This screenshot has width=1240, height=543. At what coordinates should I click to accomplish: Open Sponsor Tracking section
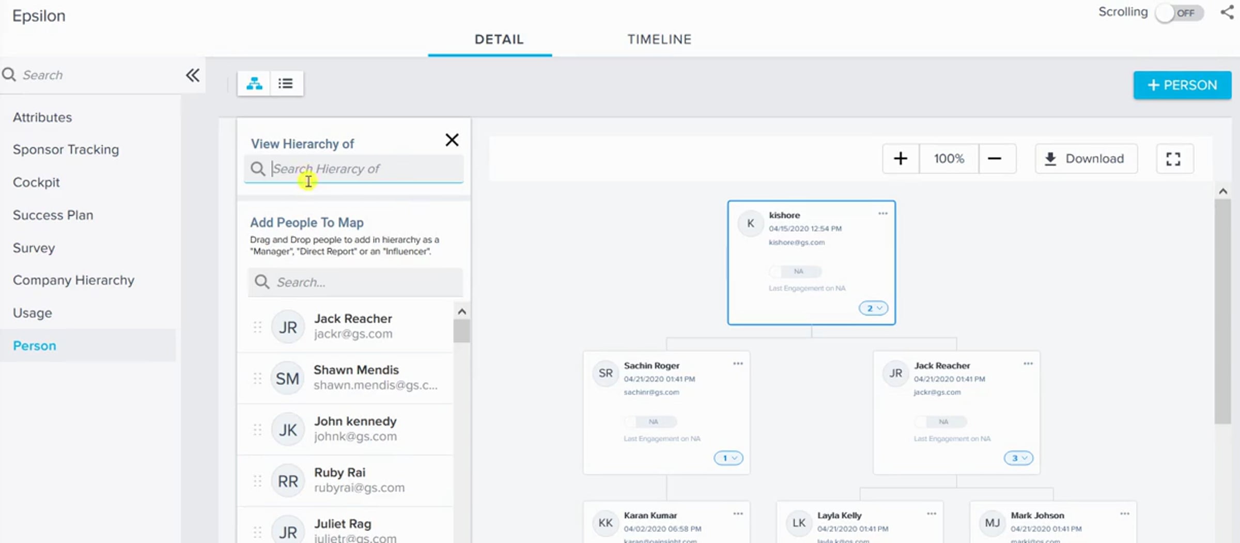point(66,149)
